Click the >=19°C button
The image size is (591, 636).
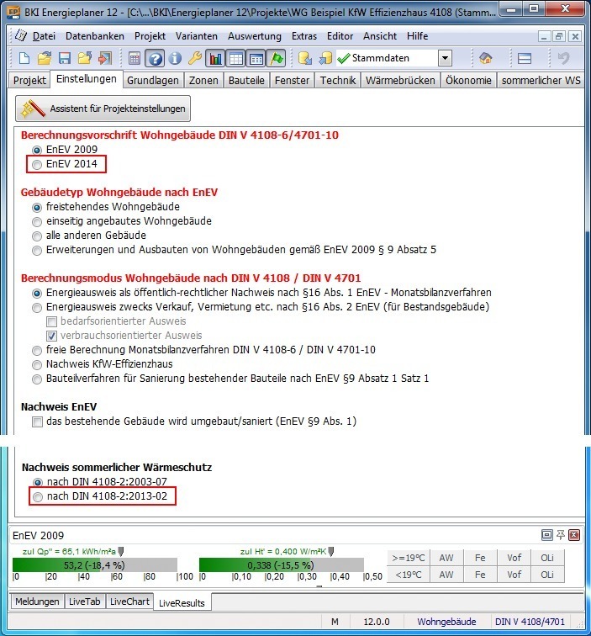[x=409, y=558]
